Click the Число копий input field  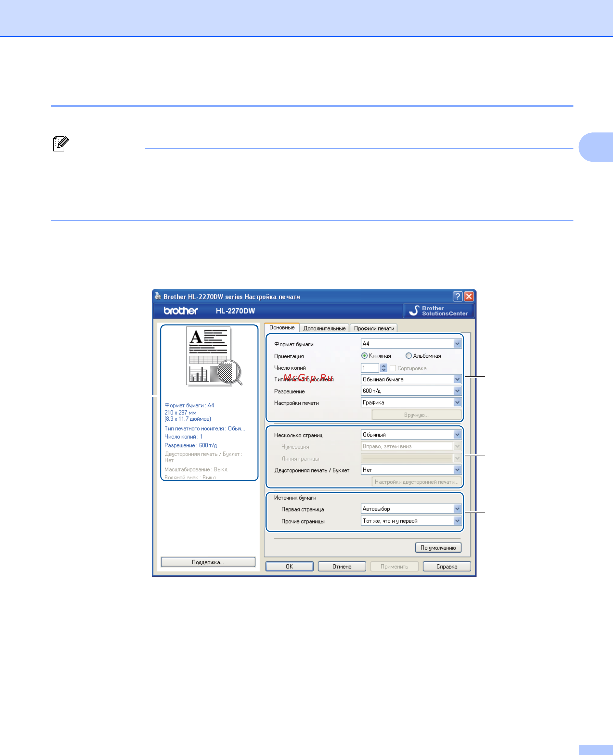tap(370, 368)
